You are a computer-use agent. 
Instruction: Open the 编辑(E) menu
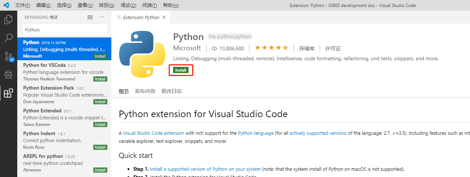tap(44, 5)
